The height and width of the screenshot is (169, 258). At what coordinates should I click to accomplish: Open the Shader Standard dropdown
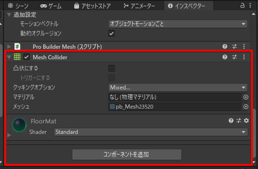(151, 132)
